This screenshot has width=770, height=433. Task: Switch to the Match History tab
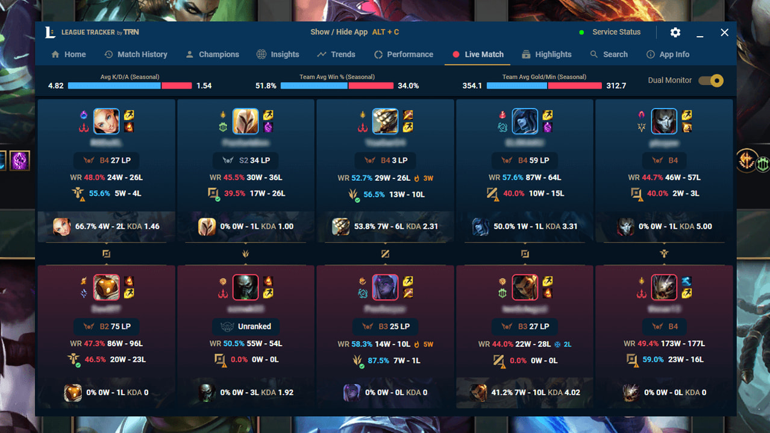[x=136, y=54]
